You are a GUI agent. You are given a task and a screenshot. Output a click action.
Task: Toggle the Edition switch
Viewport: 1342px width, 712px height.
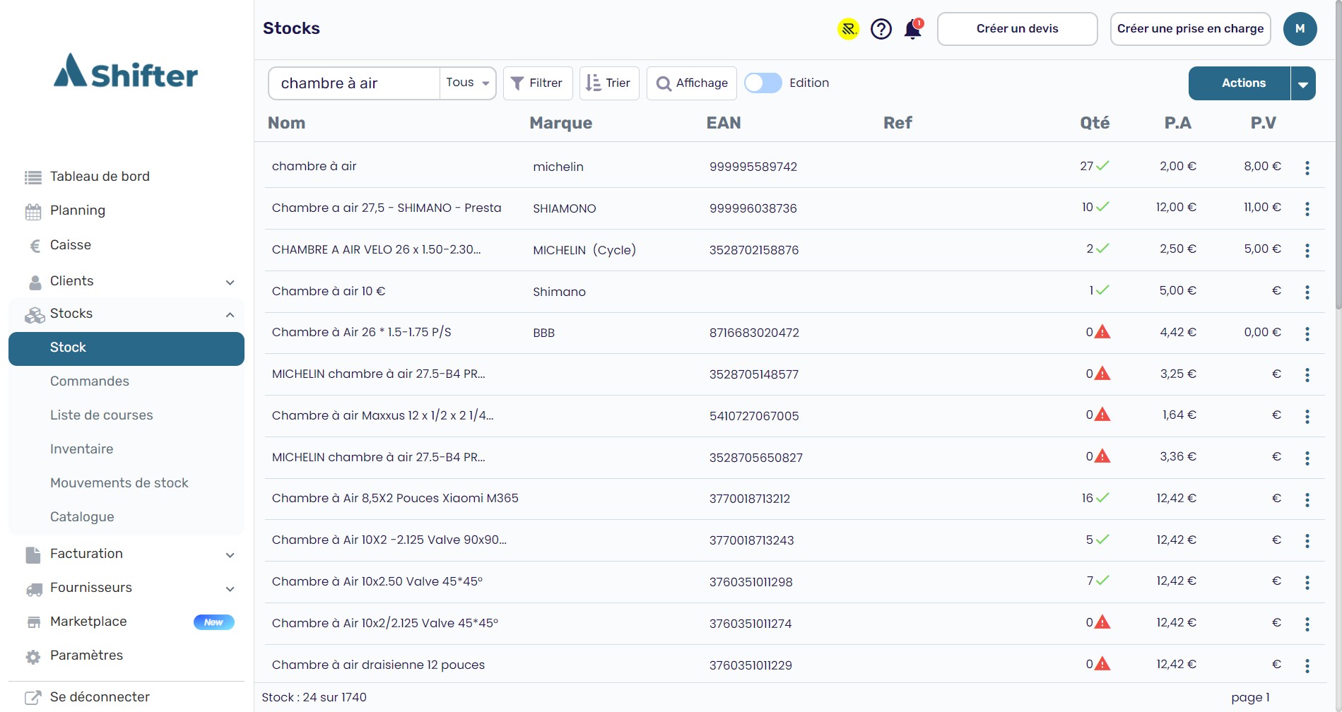(763, 83)
